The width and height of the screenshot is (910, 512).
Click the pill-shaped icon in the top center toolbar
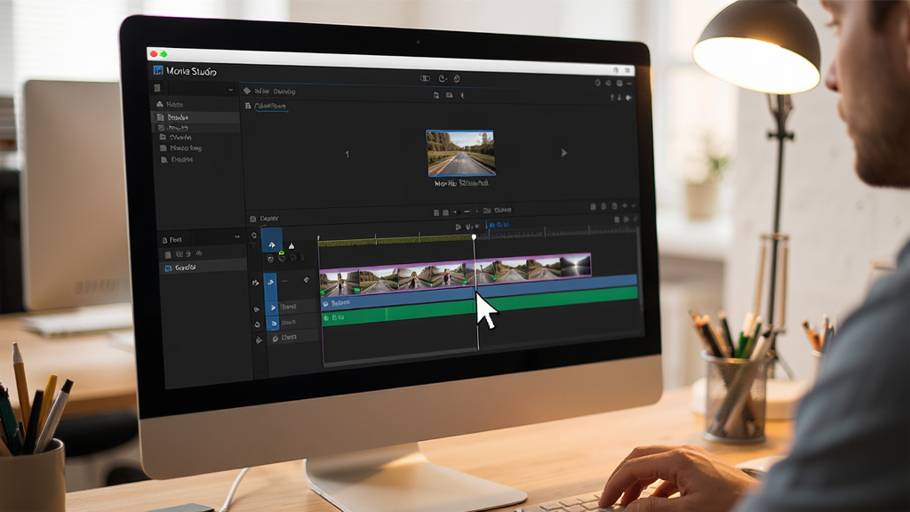coord(426,78)
